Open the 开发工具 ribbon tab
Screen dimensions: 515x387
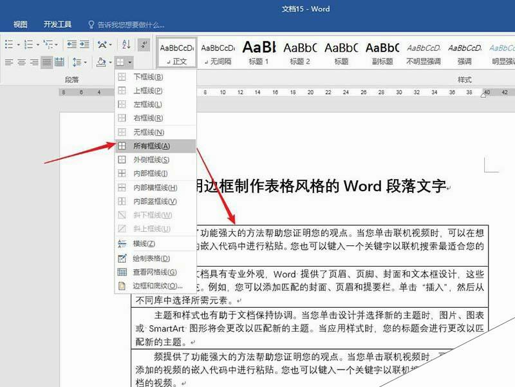(x=57, y=24)
